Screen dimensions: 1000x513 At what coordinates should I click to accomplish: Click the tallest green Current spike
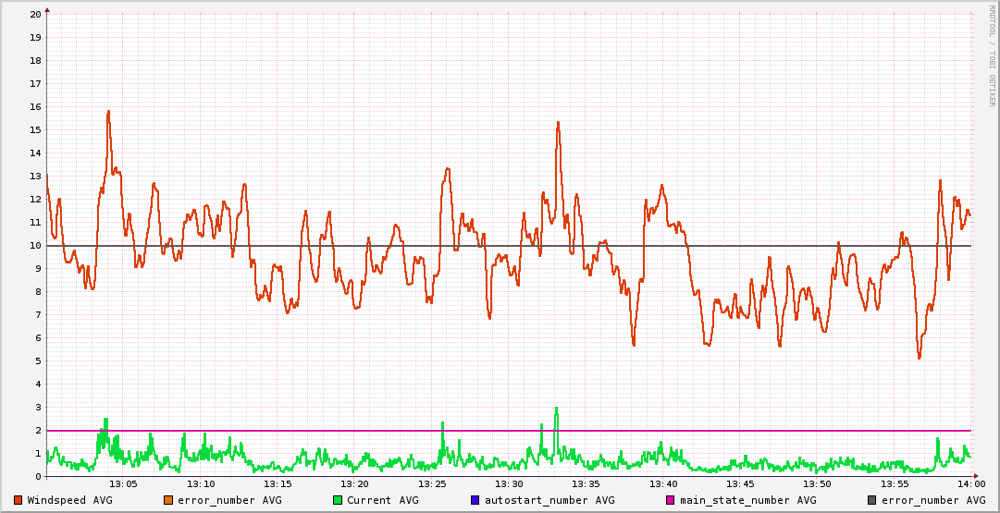pyautogui.click(x=556, y=409)
